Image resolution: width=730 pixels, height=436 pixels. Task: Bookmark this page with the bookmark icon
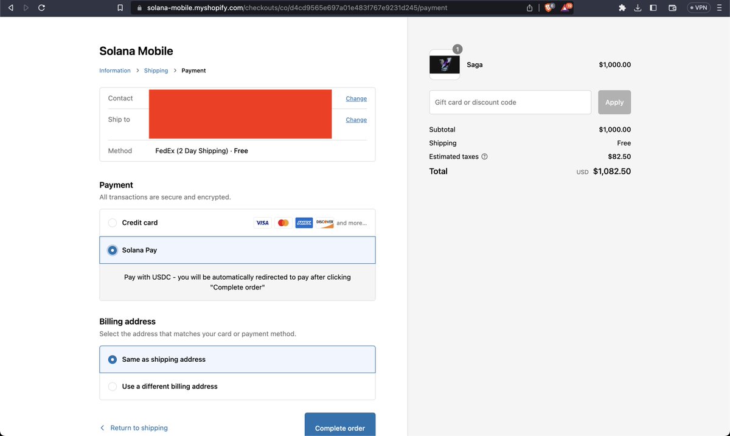click(x=120, y=8)
